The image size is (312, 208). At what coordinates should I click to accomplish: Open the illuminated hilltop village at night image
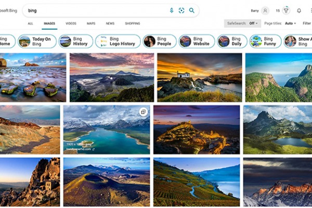tap(197, 129)
